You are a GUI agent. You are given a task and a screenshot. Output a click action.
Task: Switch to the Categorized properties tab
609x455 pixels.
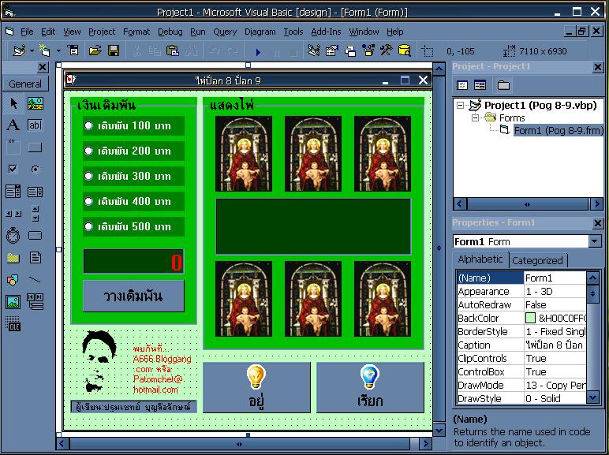pos(537,260)
